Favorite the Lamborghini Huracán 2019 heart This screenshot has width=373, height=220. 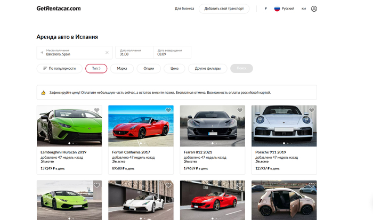pos(96,110)
